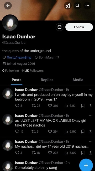95x171 pixels.
Task: Share the MAJOR LABEL post
Action: coord(91,132)
